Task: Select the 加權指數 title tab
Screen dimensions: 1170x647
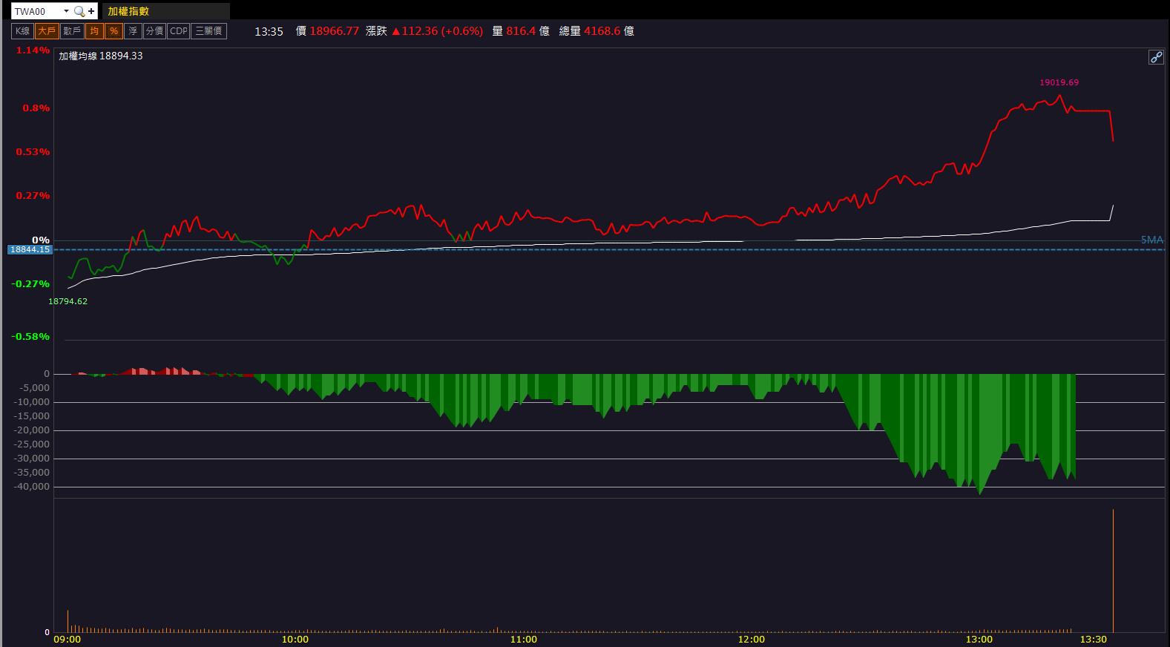Action: tap(128, 12)
